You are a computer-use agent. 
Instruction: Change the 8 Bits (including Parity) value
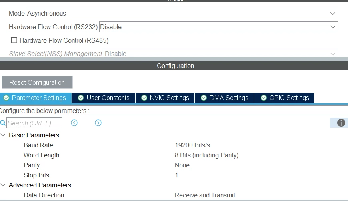(x=207, y=155)
